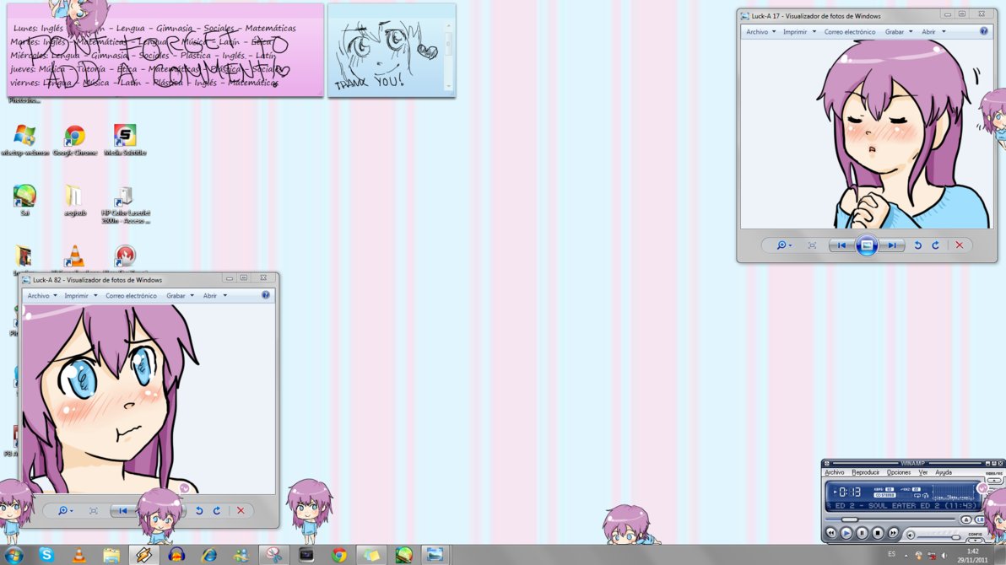Pause the current track in Winamp
1006x565 pixels.
point(862,533)
